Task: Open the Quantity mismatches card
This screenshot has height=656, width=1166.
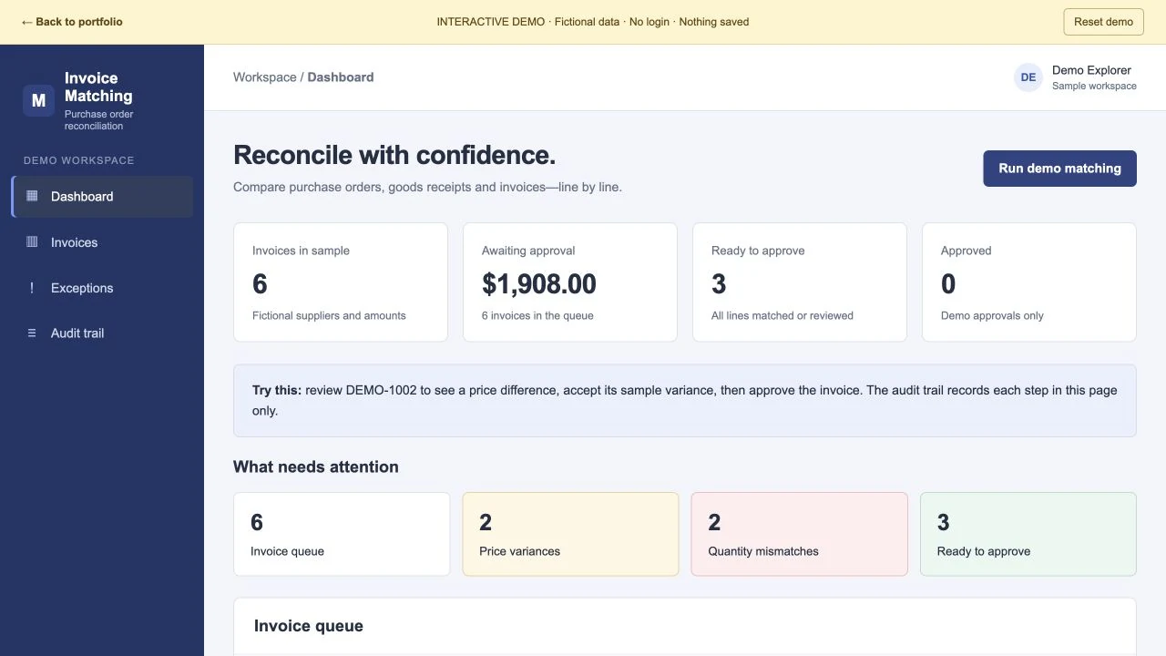Action: (x=800, y=534)
